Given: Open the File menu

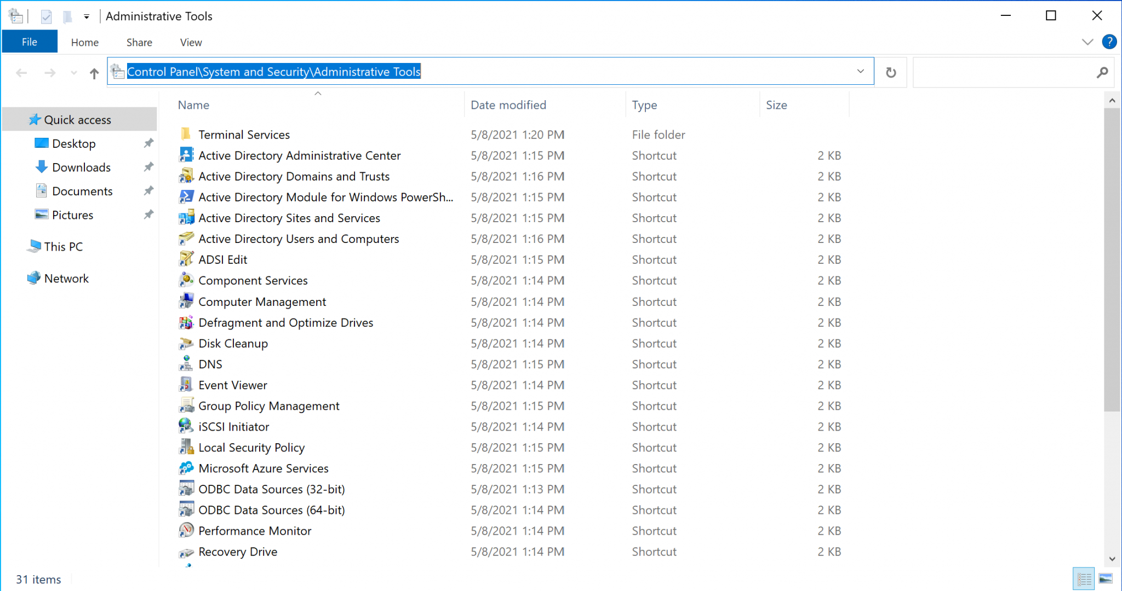Looking at the screenshot, I should (x=30, y=42).
